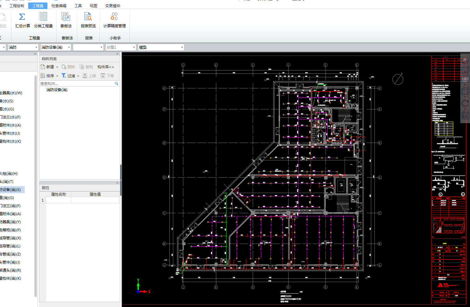Click the 属性名称 column header

(59, 194)
